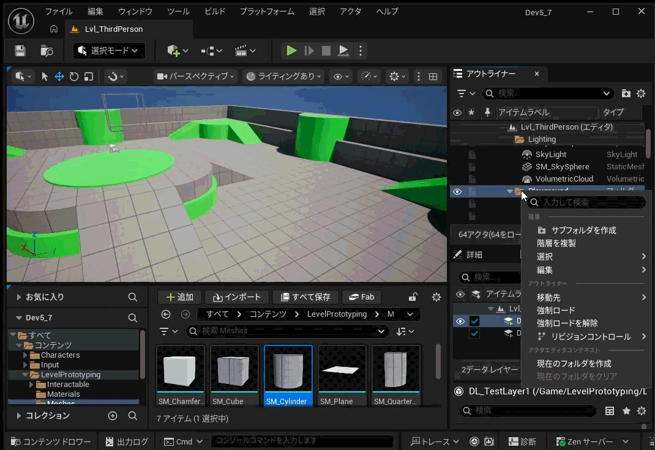655x450 pixels.
Task: Open the ライティングあり view mode dropdown
Action: coord(284,76)
